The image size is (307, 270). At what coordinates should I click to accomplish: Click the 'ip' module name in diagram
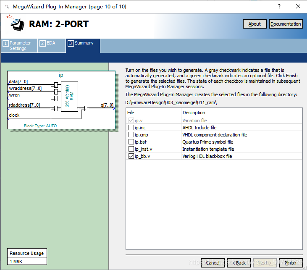61,75
